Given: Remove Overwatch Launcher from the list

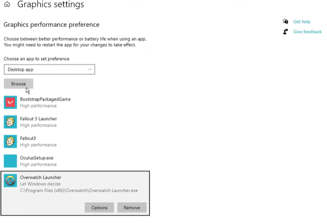Looking at the screenshot, I should (x=132, y=208).
